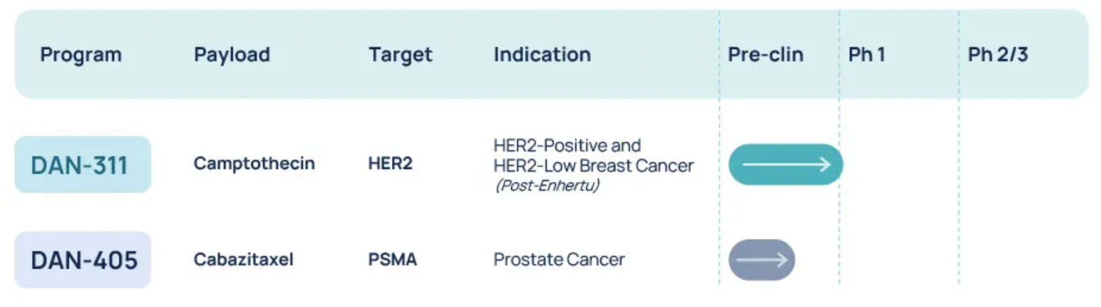Click HER2-Positive and HER2-Low Breast Cancer text
Screen dimensions: 1101x307
coord(592,156)
